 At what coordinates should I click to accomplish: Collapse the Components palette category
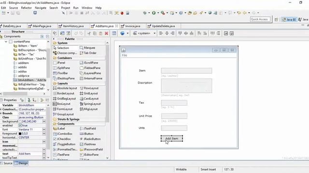tap(64, 124)
